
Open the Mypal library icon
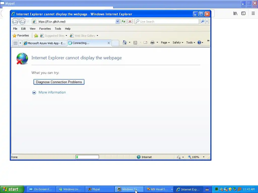[x=235, y=14]
